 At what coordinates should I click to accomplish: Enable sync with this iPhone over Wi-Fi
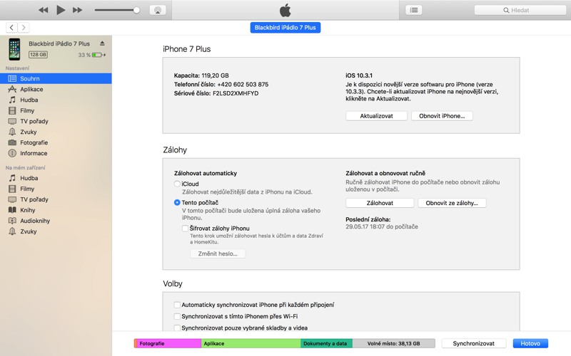pyautogui.click(x=177, y=316)
